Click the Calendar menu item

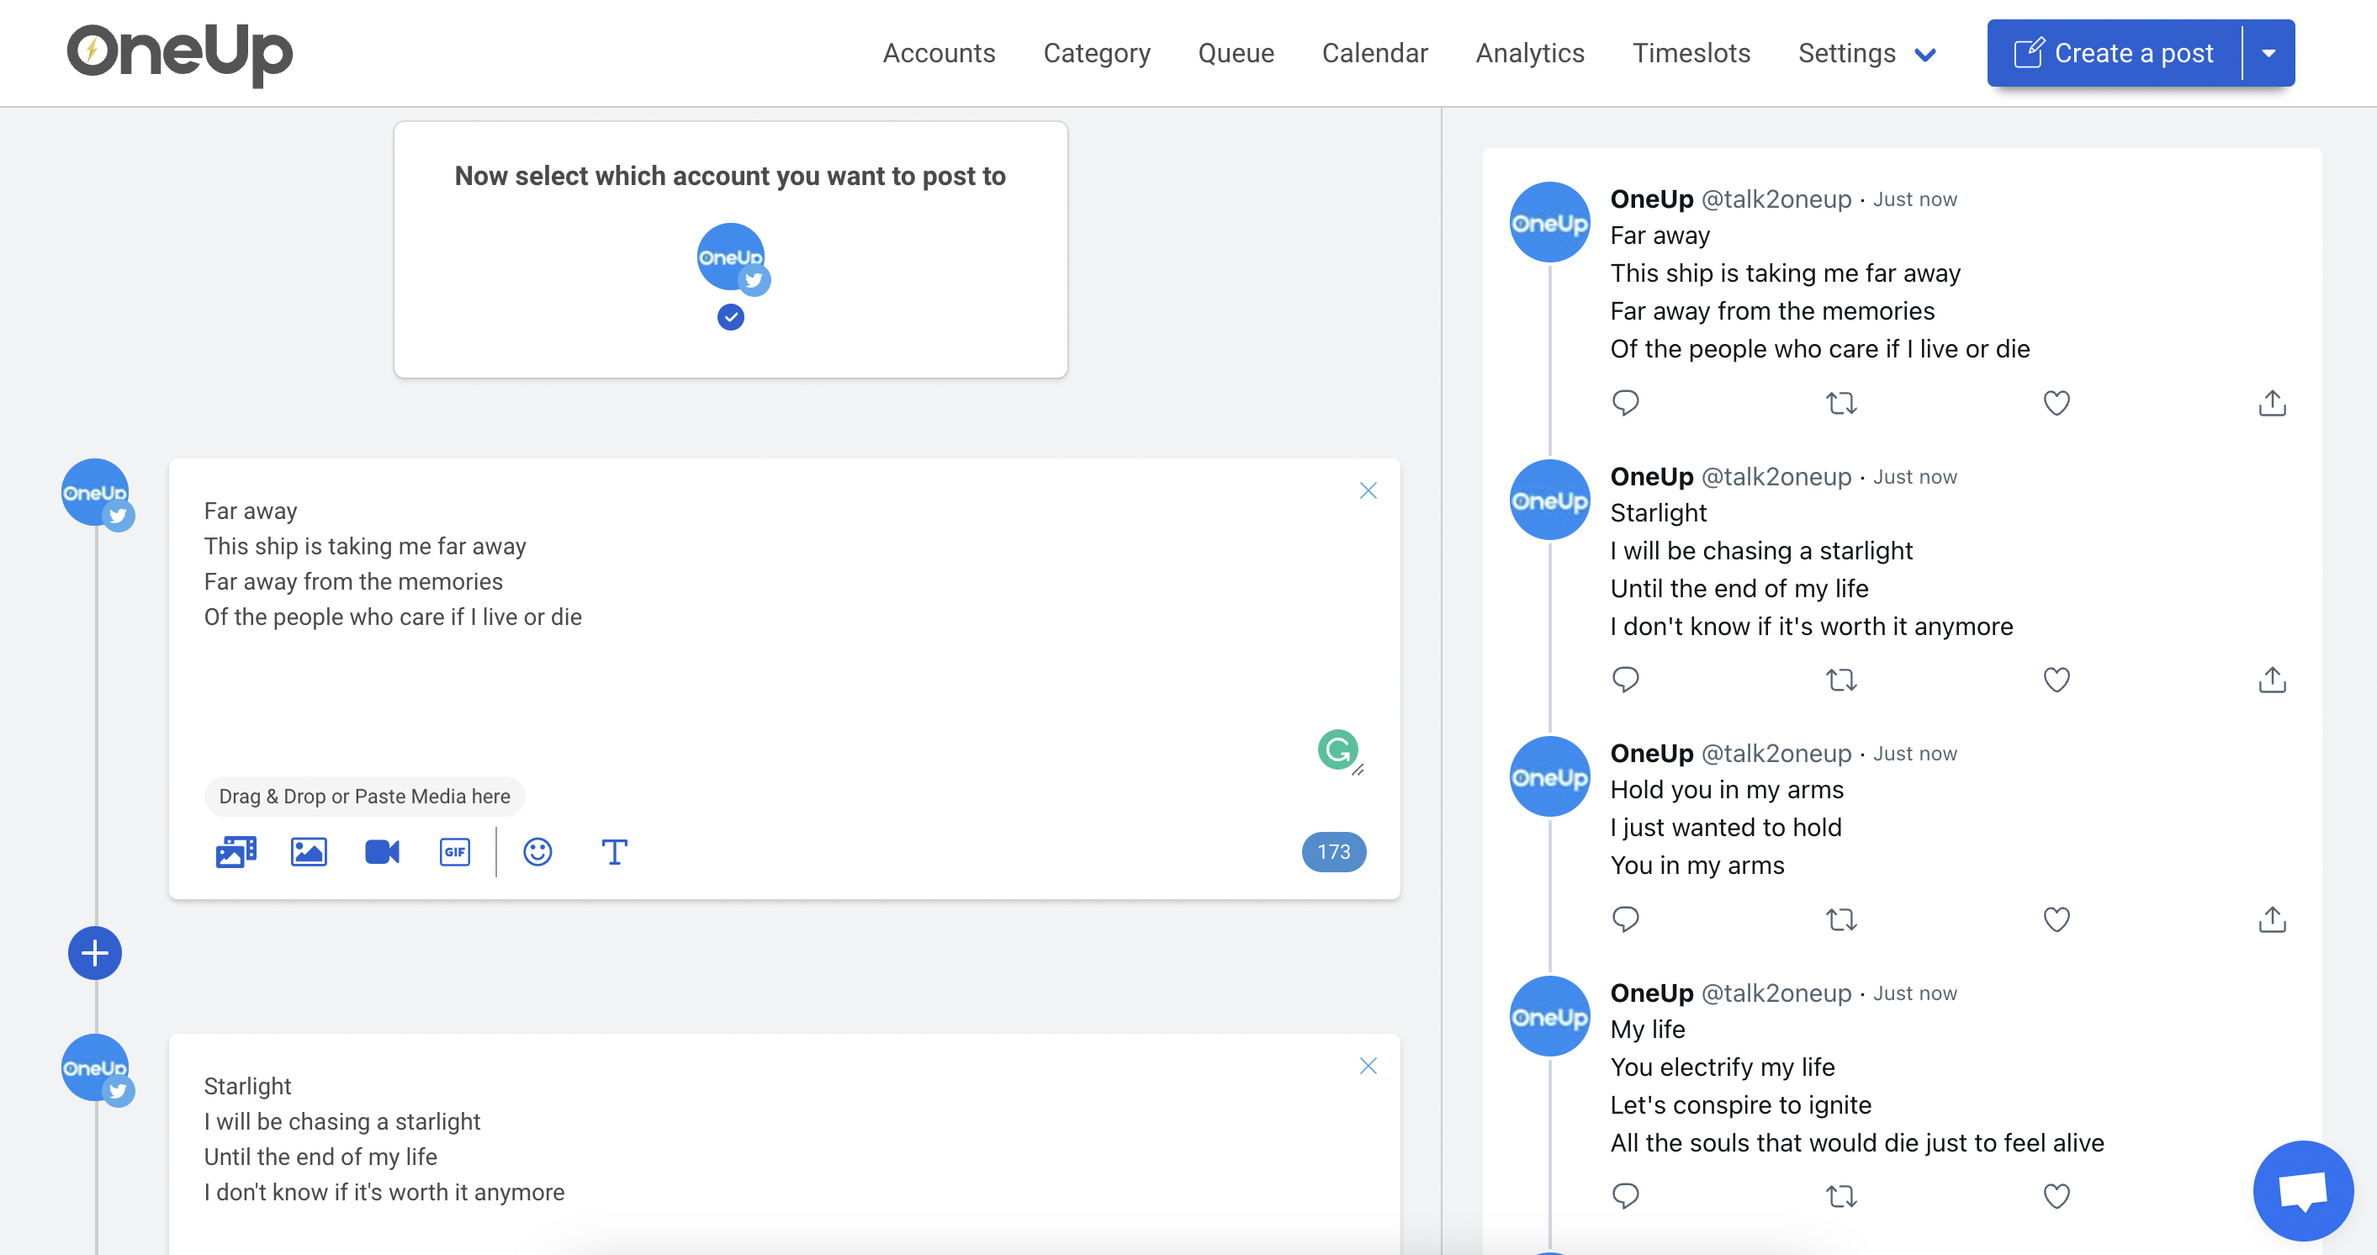point(1373,54)
